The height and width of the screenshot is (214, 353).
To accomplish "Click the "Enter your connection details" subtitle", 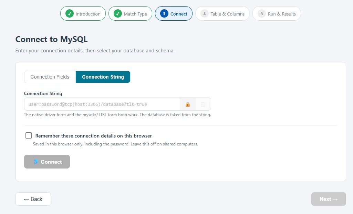I will [x=95, y=50].
